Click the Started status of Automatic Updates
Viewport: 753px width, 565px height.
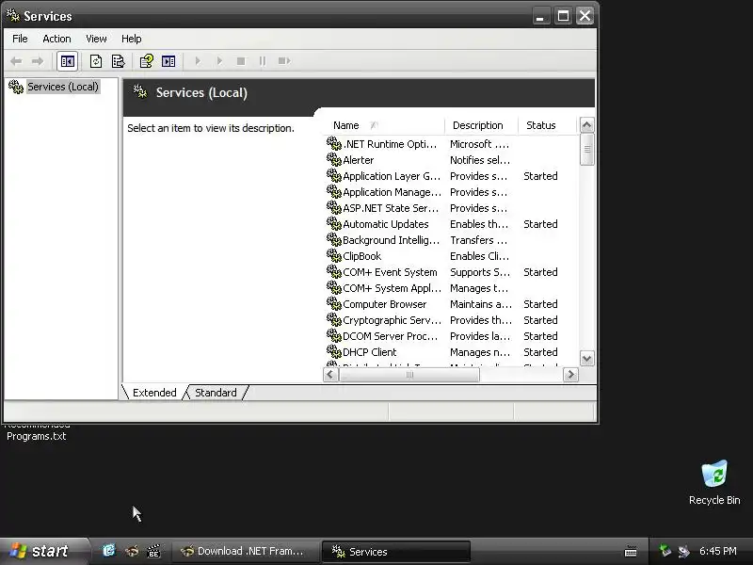[540, 224]
